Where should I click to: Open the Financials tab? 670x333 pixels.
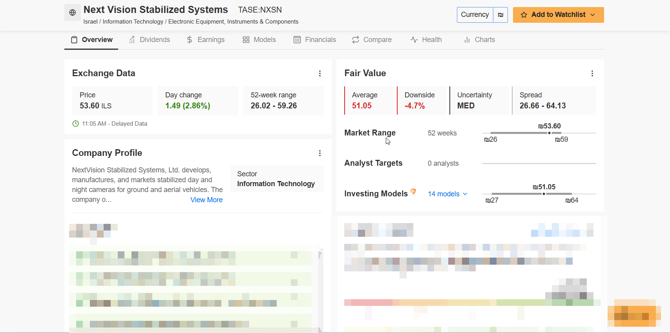(x=315, y=40)
